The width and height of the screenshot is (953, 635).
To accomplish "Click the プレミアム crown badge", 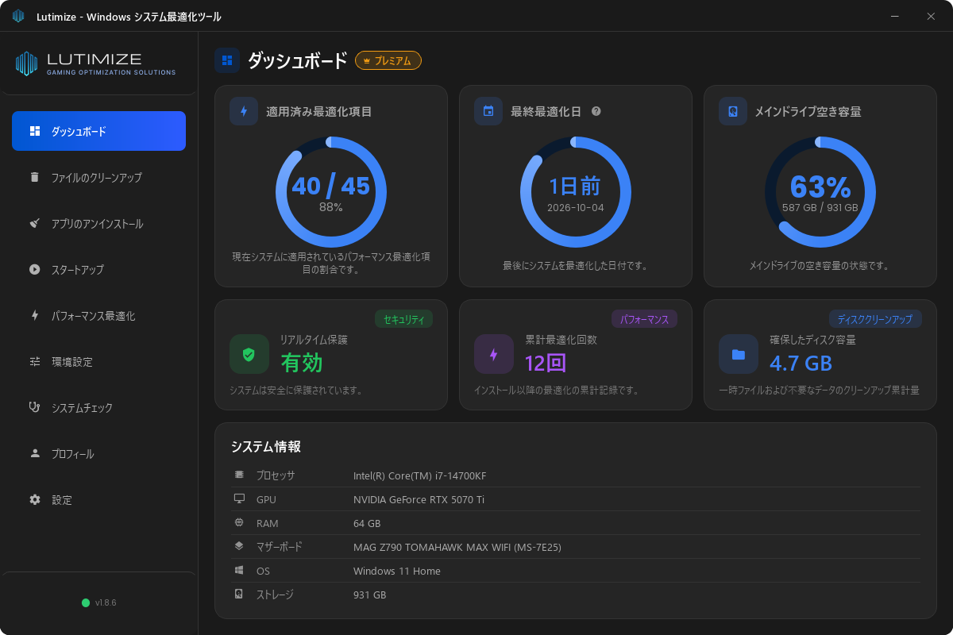I will coord(388,60).
